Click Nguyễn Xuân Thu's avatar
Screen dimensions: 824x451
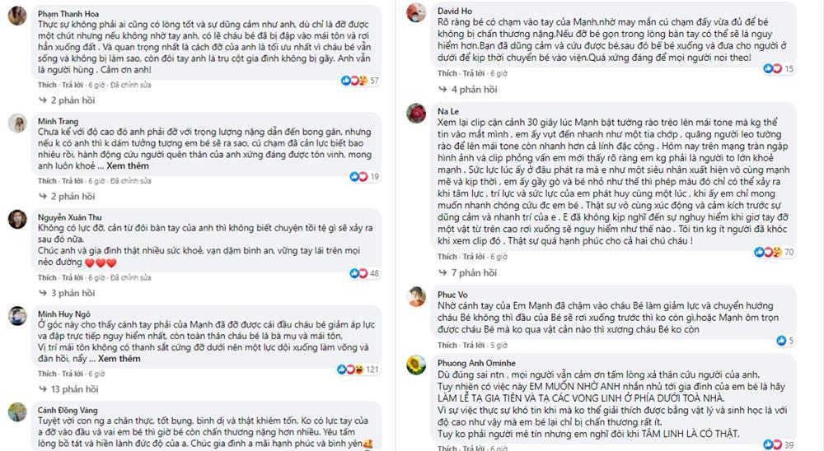pos(17,219)
